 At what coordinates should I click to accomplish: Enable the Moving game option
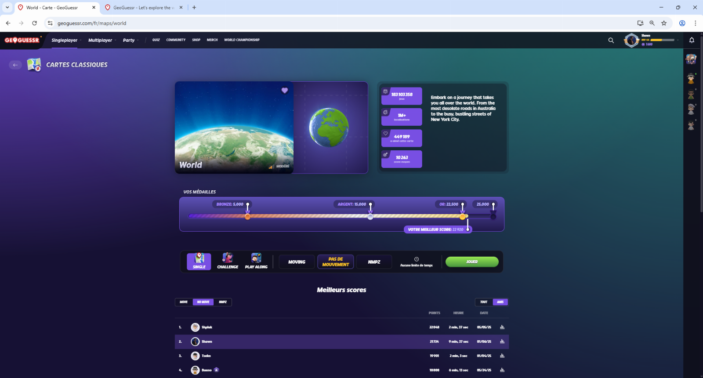[297, 262]
